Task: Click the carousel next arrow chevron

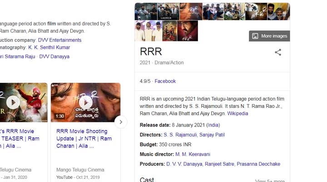Action: [x=120, y=121]
